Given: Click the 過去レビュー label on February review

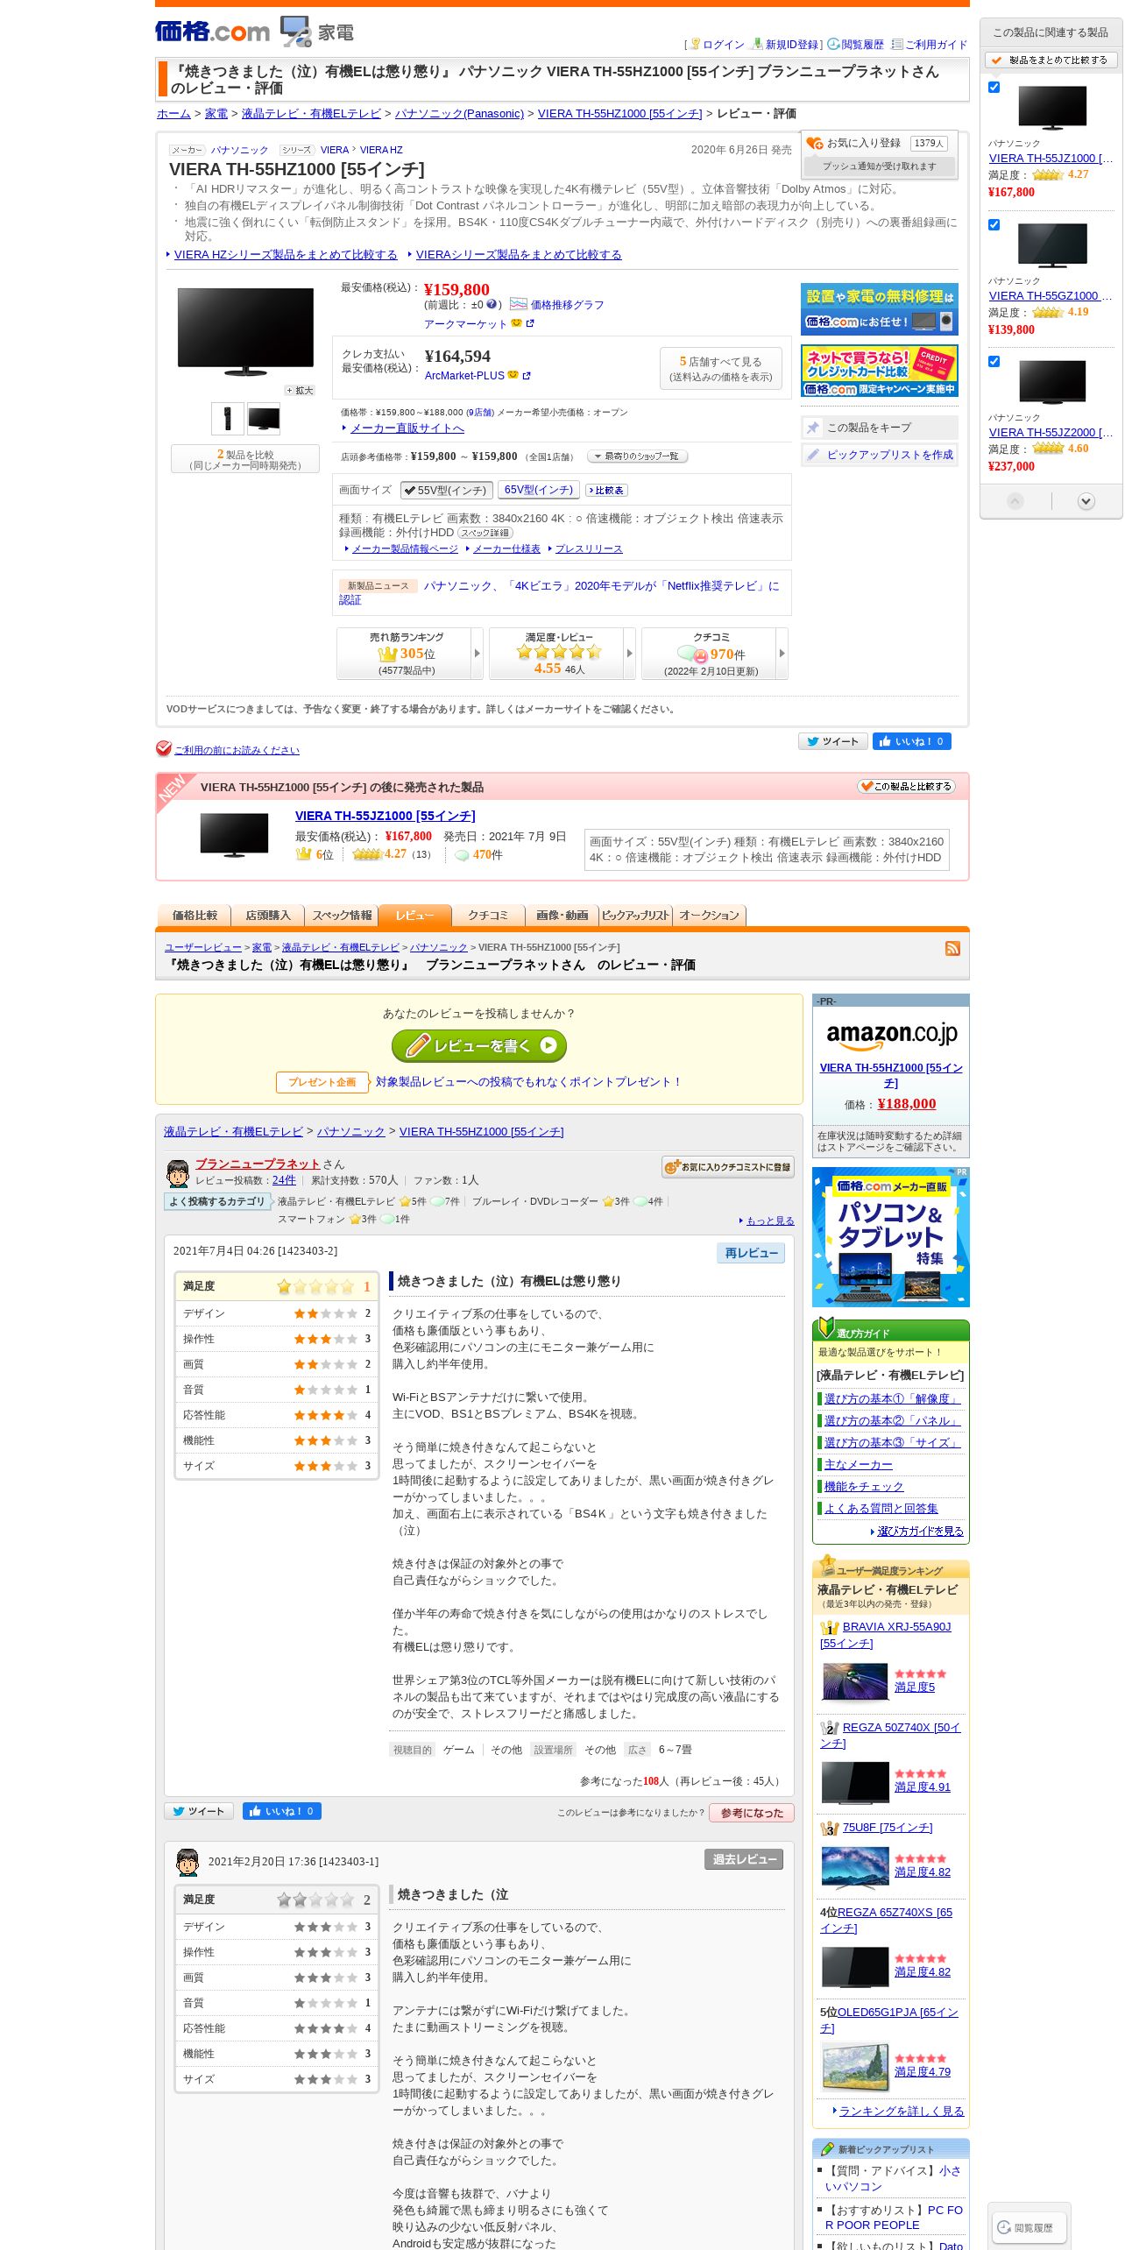Looking at the screenshot, I should point(744,1859).
